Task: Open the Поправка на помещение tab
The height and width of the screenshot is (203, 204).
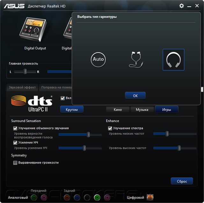Action: (x=56, y=87)
